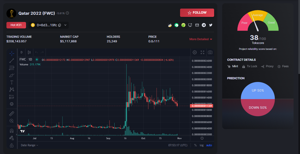
Task: Click the Qatar 2022 (FWC) title
Action: pos(37,13)
